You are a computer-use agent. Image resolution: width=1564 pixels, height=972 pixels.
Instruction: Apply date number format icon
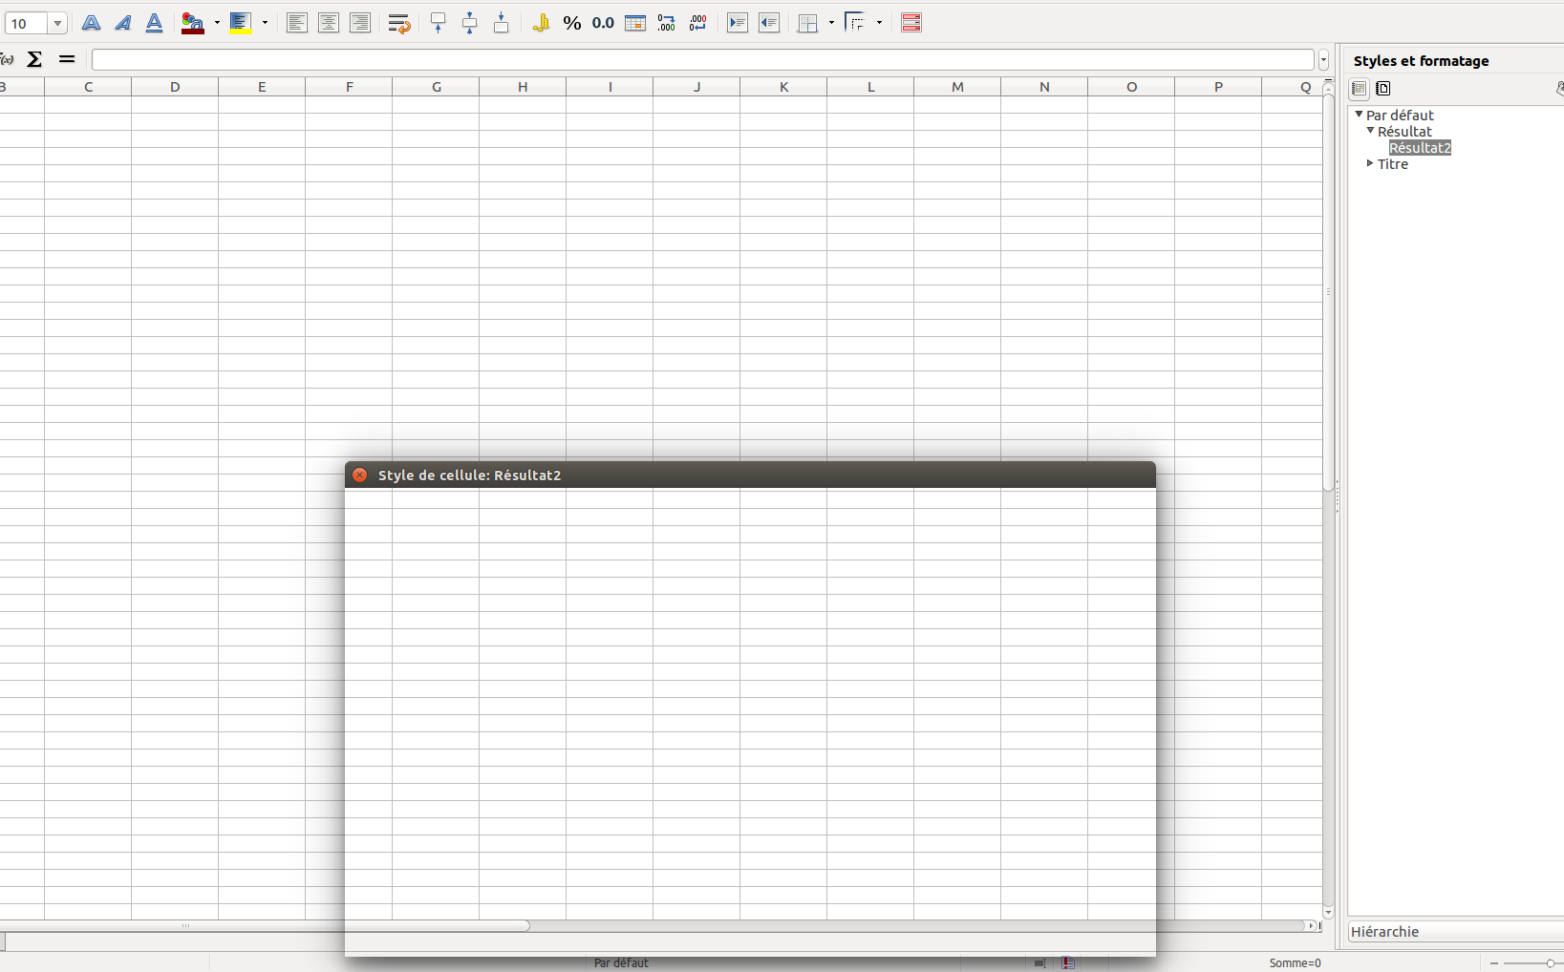[635, 23]
